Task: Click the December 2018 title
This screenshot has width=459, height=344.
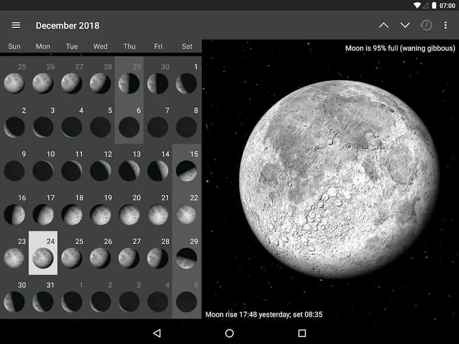Action: coord(67,26)
